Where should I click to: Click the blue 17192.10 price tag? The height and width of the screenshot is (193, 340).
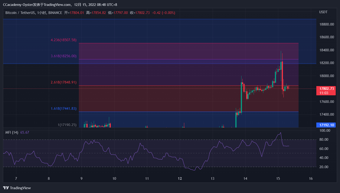326,125
